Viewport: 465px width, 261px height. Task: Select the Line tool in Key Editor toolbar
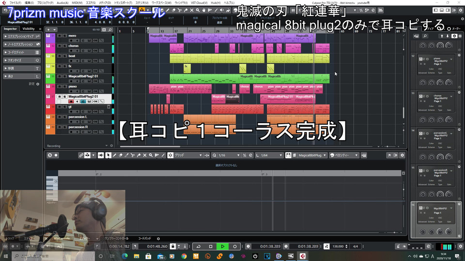coord(163,155)
